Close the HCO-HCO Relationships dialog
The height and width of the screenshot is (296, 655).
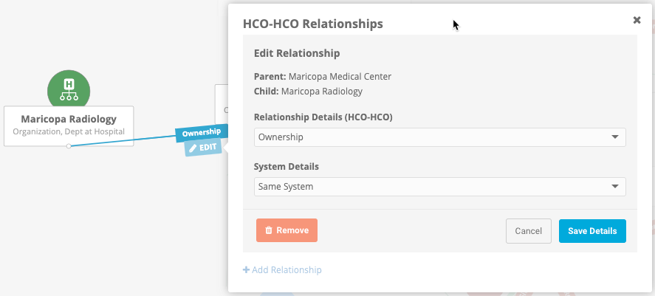(x=637, y=21)
